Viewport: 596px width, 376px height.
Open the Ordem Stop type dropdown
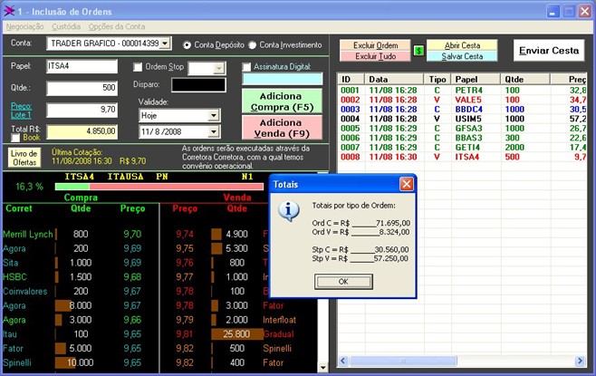218,69
